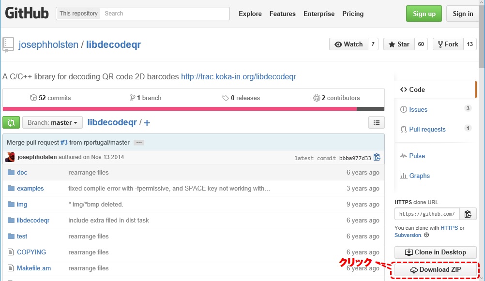Star the libdecodeqr repository
This screenshot has height=281, width=485.
click(x=398, y=44)
